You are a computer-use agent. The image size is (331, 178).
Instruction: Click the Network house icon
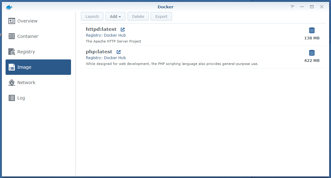coord(12,83)
